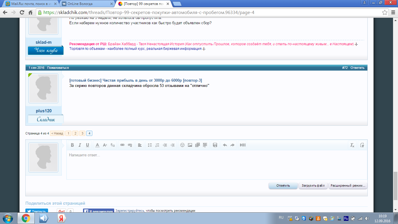This screenshot has width=398, height=224.
Task: Remove formatting with the Tx icon
Action: [352, 145]
